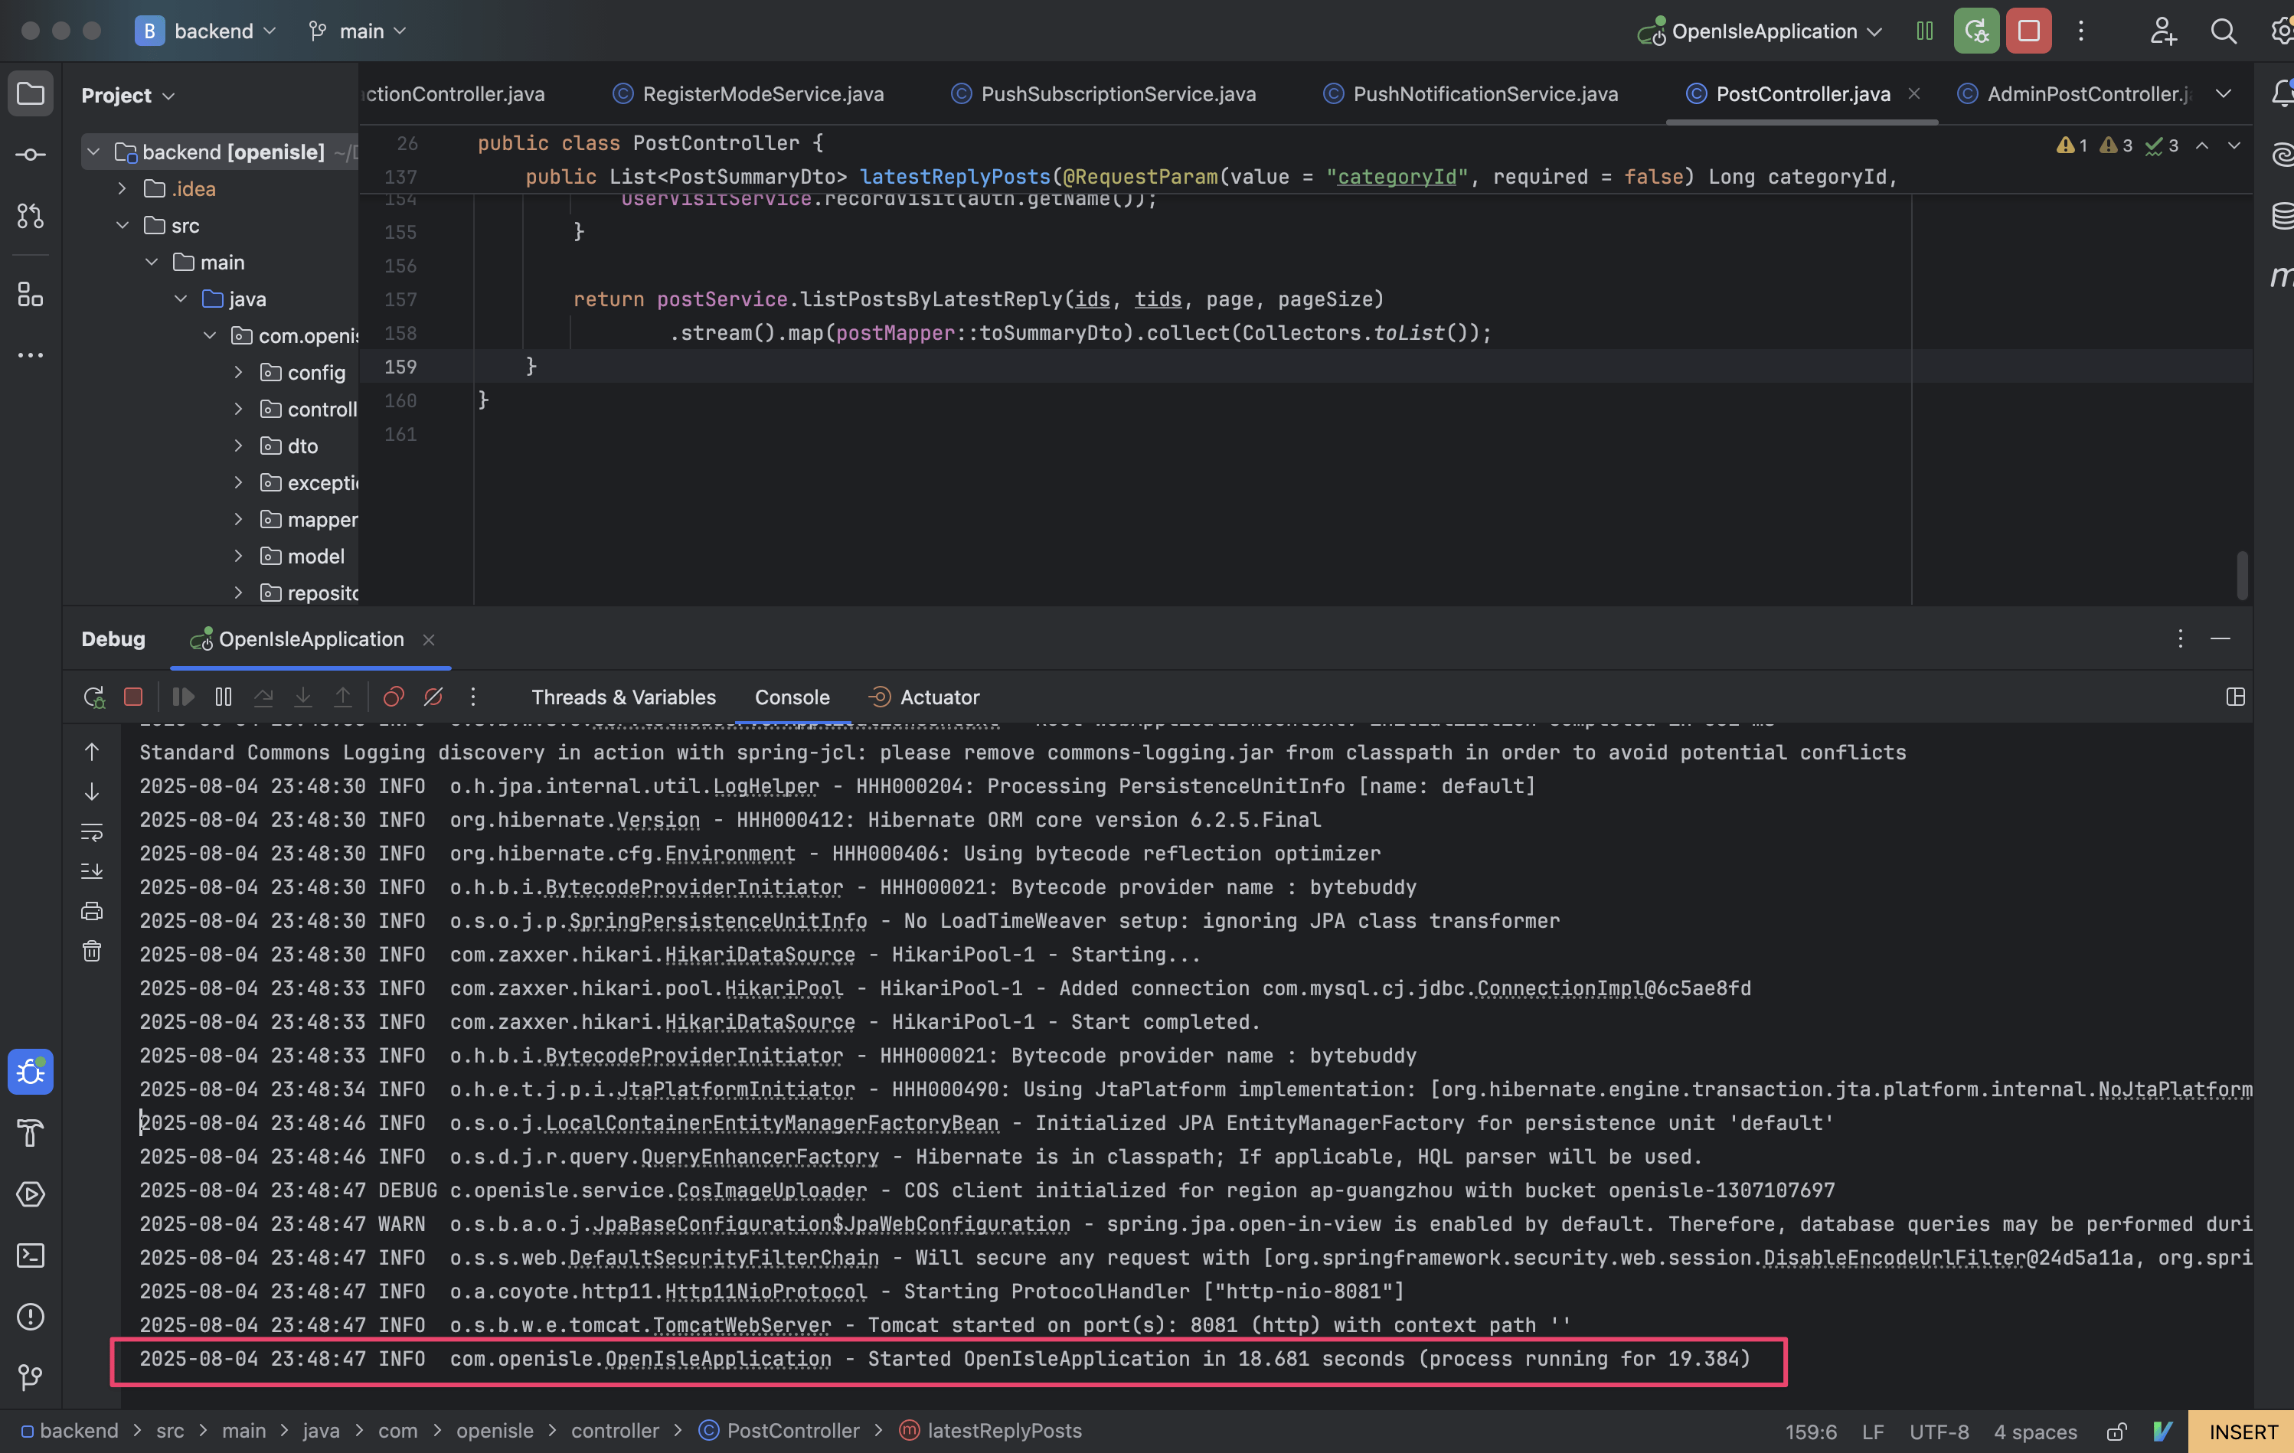This screenshot has height=1453, width=2294.
Task: Open the Debug tool window bug icon
Action: click(x=31, y=1072)
